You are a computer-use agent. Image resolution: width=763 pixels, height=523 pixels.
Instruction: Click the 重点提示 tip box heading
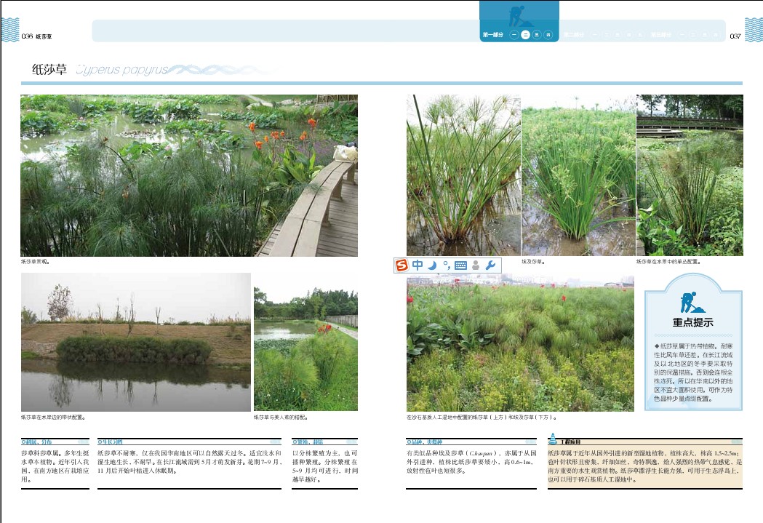click(x=692, y=322)
